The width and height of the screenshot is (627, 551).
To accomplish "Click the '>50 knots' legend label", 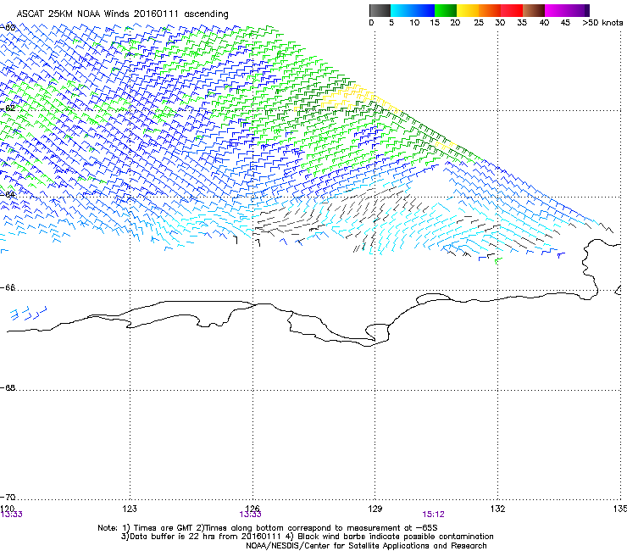I will (x=602, y=23).
